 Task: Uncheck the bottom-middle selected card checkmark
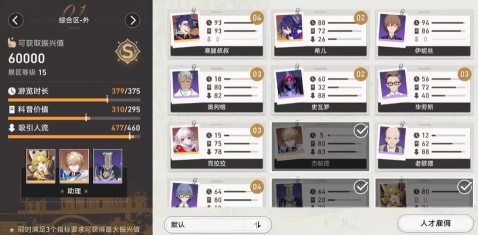(x=360, y=187)
